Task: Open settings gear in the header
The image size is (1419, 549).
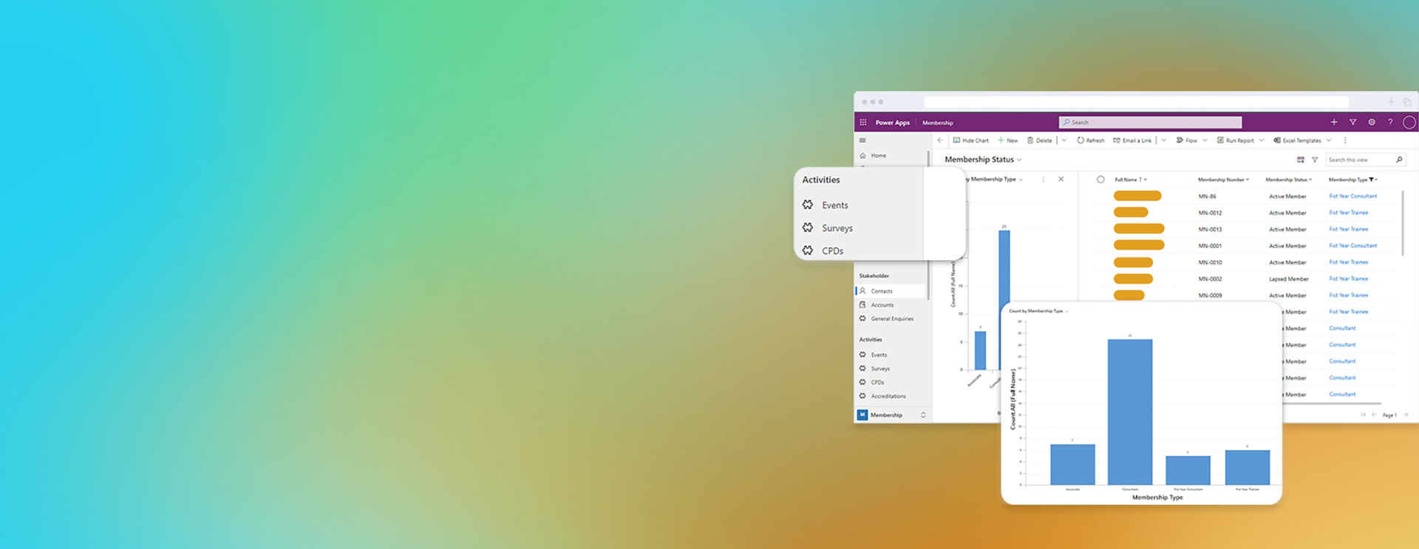Action: click(1372, 123)
